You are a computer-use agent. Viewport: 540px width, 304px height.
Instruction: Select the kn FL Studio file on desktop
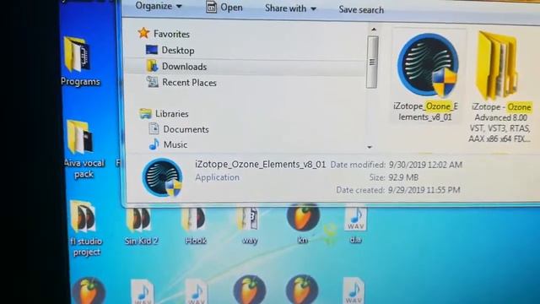click(x=303, y=224)
